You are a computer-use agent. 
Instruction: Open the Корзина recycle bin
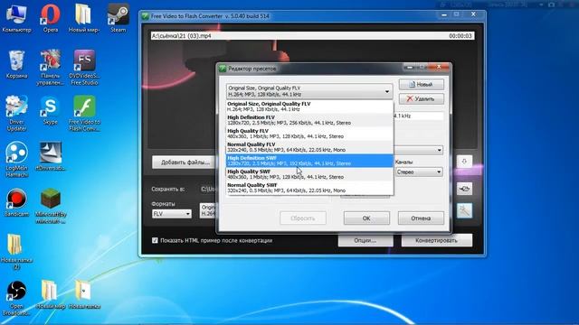[x=16, y=65]
